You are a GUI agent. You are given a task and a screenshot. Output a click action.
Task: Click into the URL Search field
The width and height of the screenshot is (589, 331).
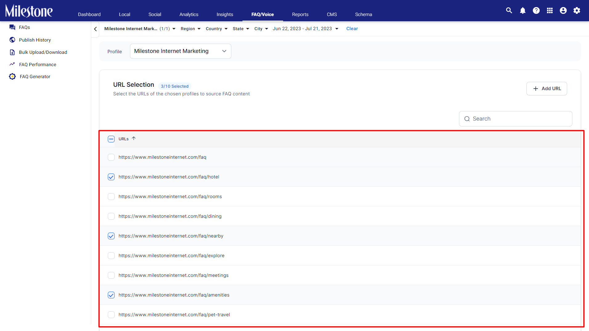pos(516,119)
